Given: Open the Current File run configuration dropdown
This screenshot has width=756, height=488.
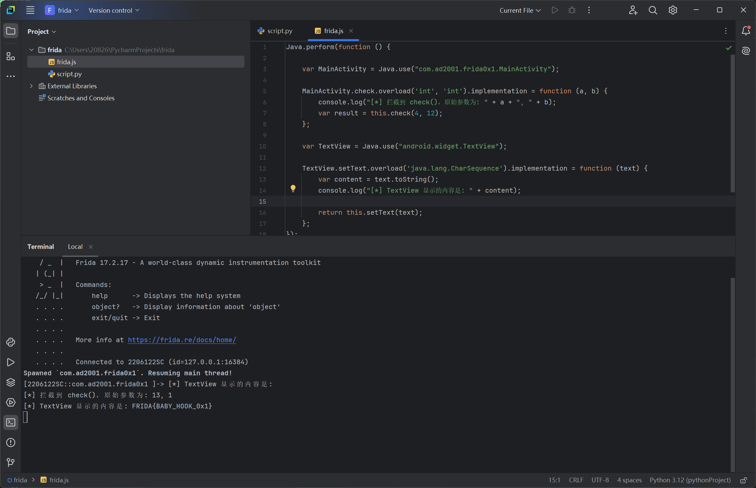Looking at the screenshot, I should [520, 10].
